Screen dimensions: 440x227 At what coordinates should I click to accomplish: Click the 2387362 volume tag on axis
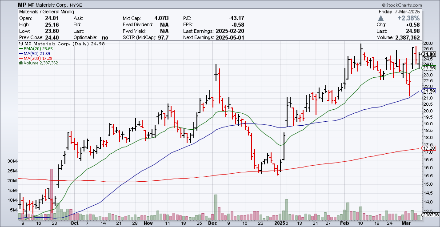431,215
